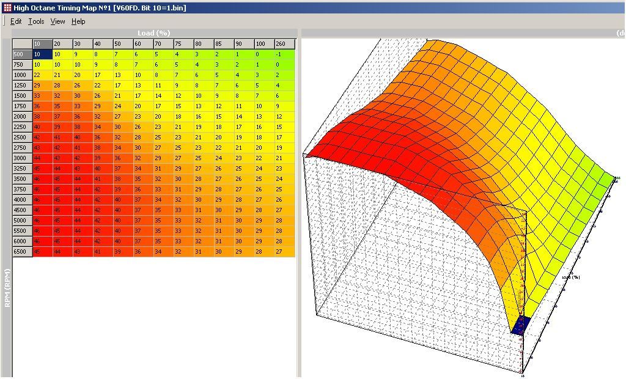Select the 75 load column header
The image size is (626, 379).
coord(183,44)
